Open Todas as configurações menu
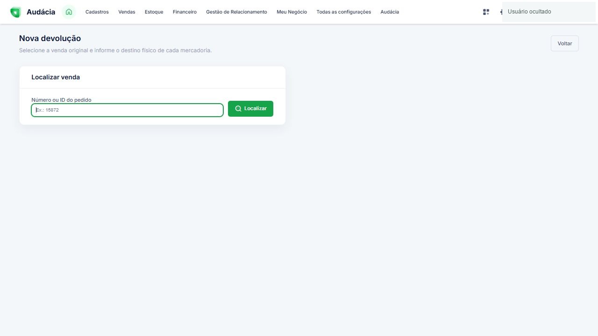The image size is (598, 336). (344, 12)
